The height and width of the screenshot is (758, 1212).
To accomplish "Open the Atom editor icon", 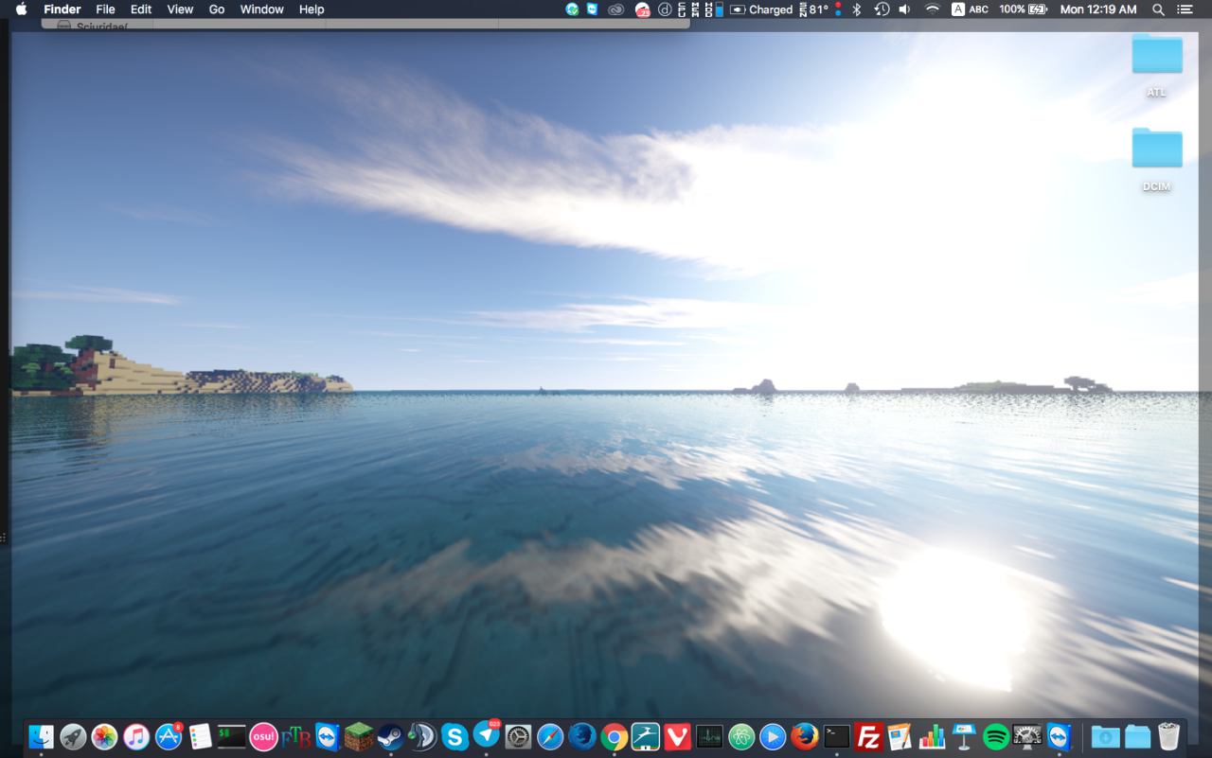I will [741, 736].
